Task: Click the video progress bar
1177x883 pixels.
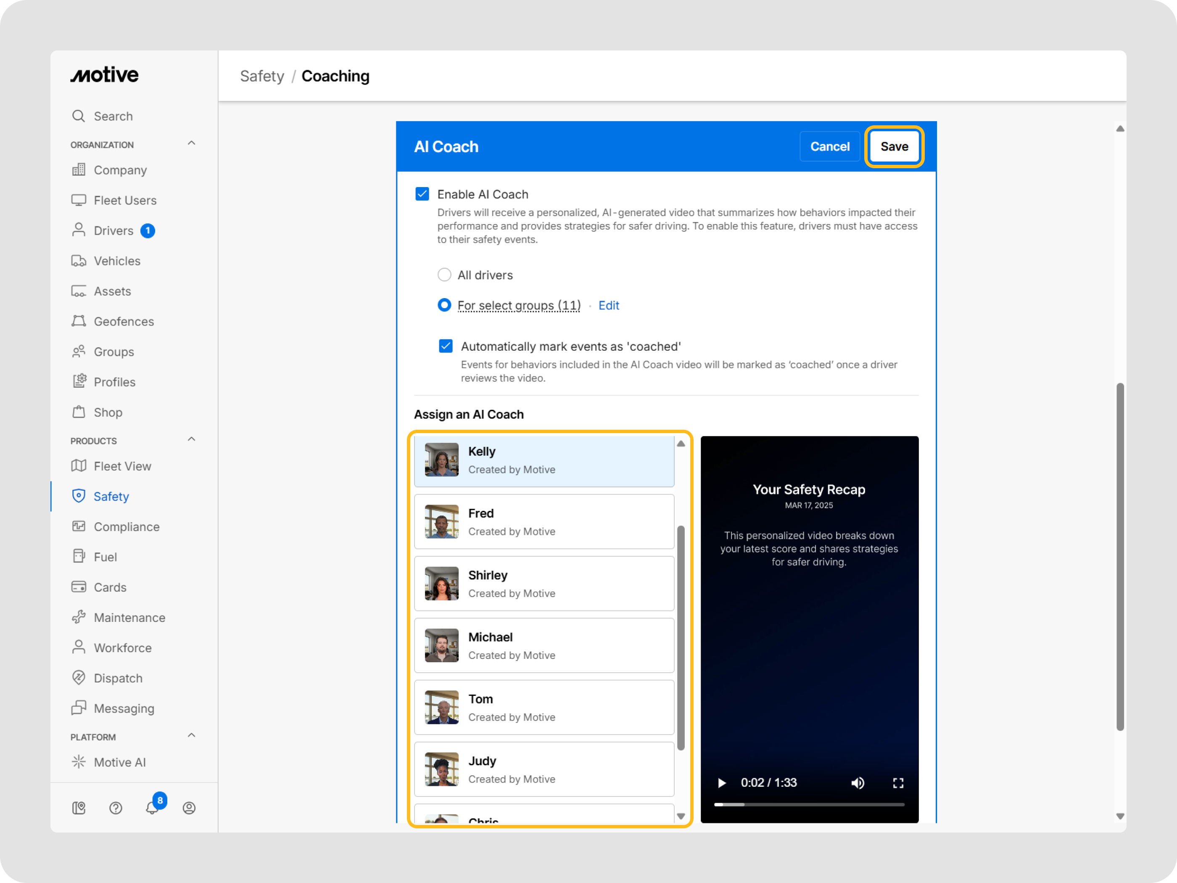Action: [809, 804]
